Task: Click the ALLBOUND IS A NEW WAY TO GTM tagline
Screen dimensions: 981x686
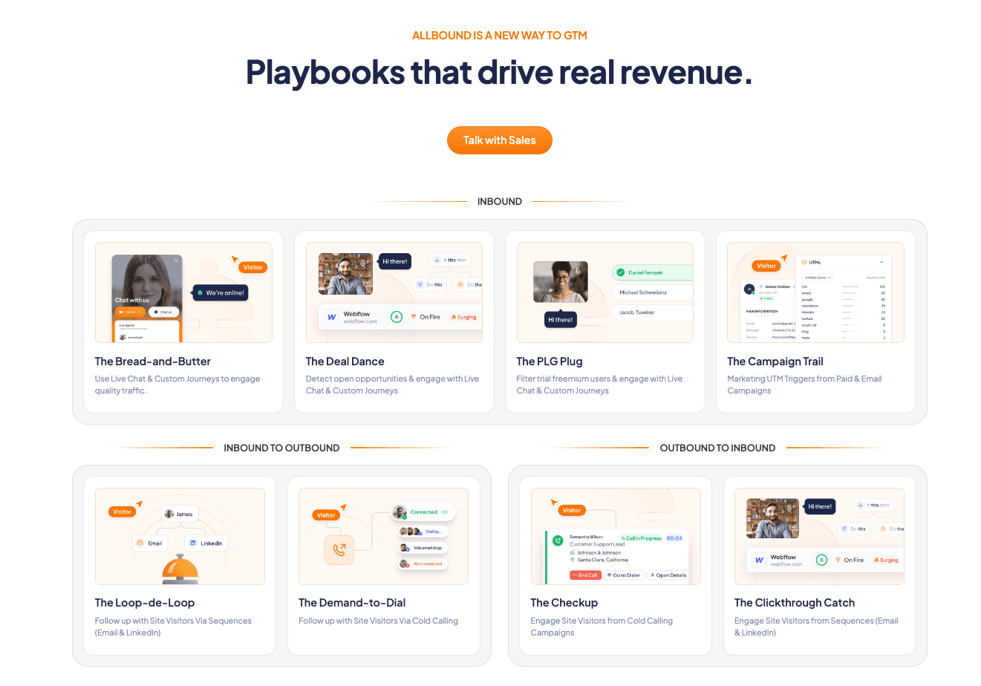Action: coord(499,36)
